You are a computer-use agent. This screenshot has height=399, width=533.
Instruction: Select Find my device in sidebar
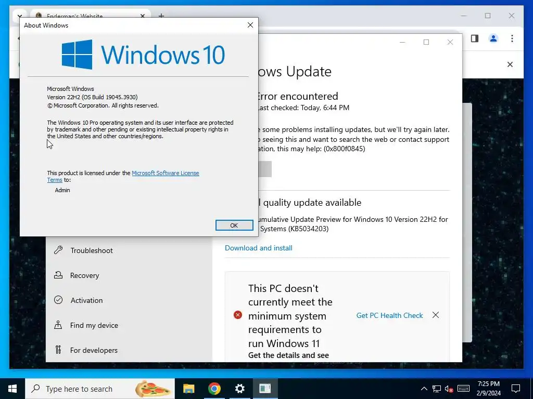point(94,325)
